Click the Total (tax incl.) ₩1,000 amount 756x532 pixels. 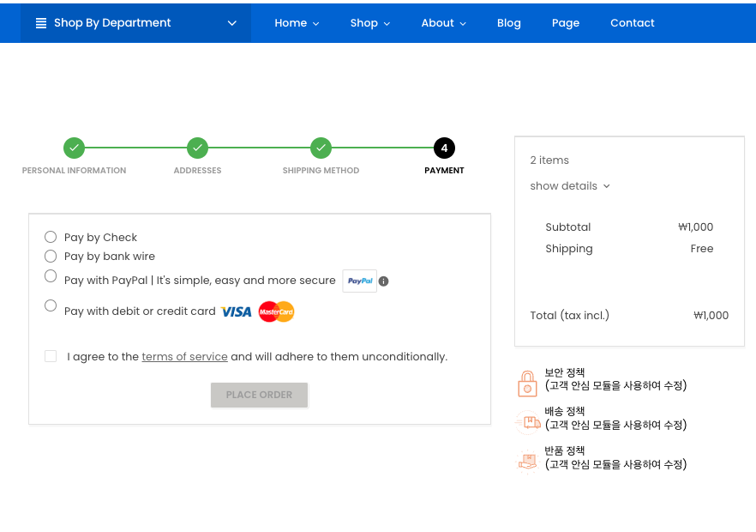711,315
